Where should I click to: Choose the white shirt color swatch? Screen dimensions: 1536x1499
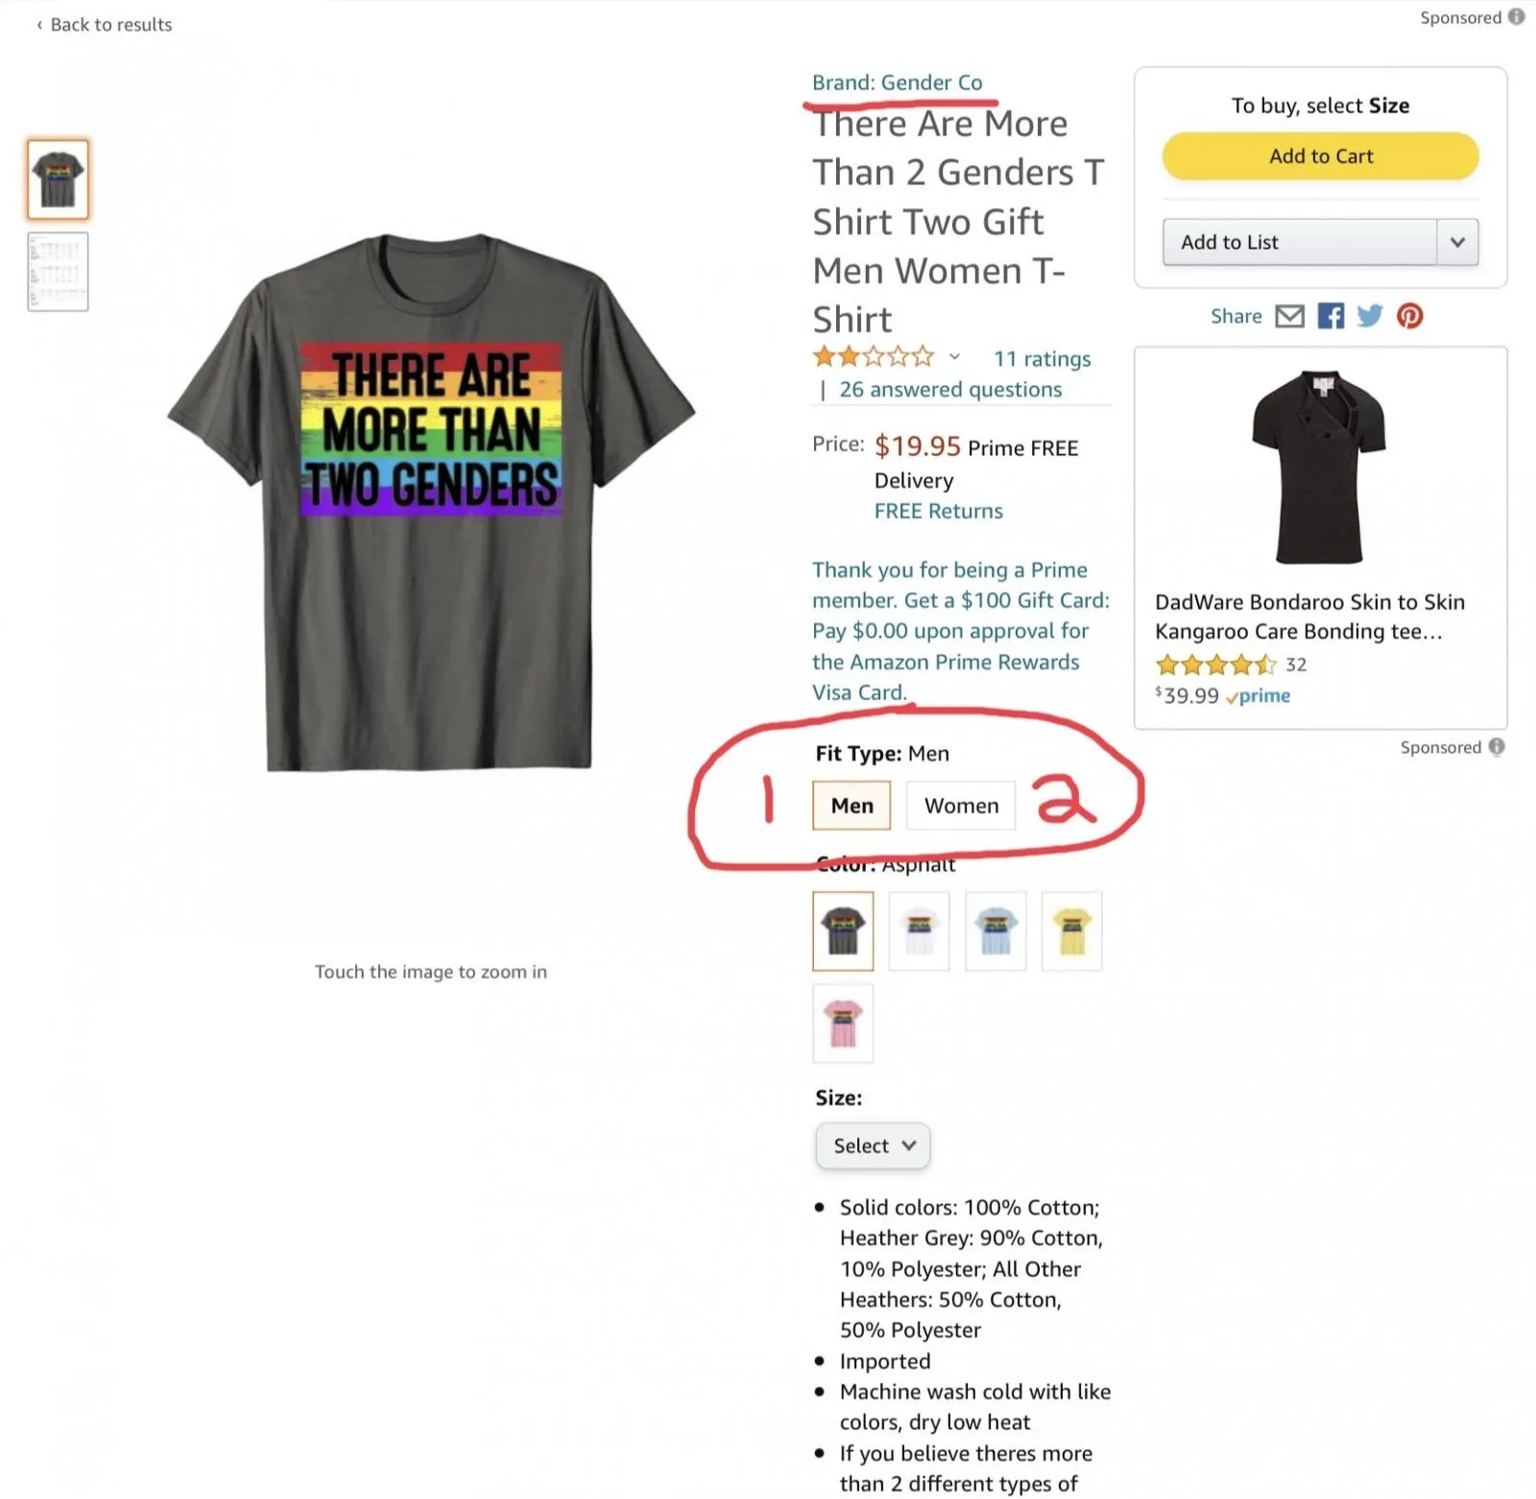point(919,931)
